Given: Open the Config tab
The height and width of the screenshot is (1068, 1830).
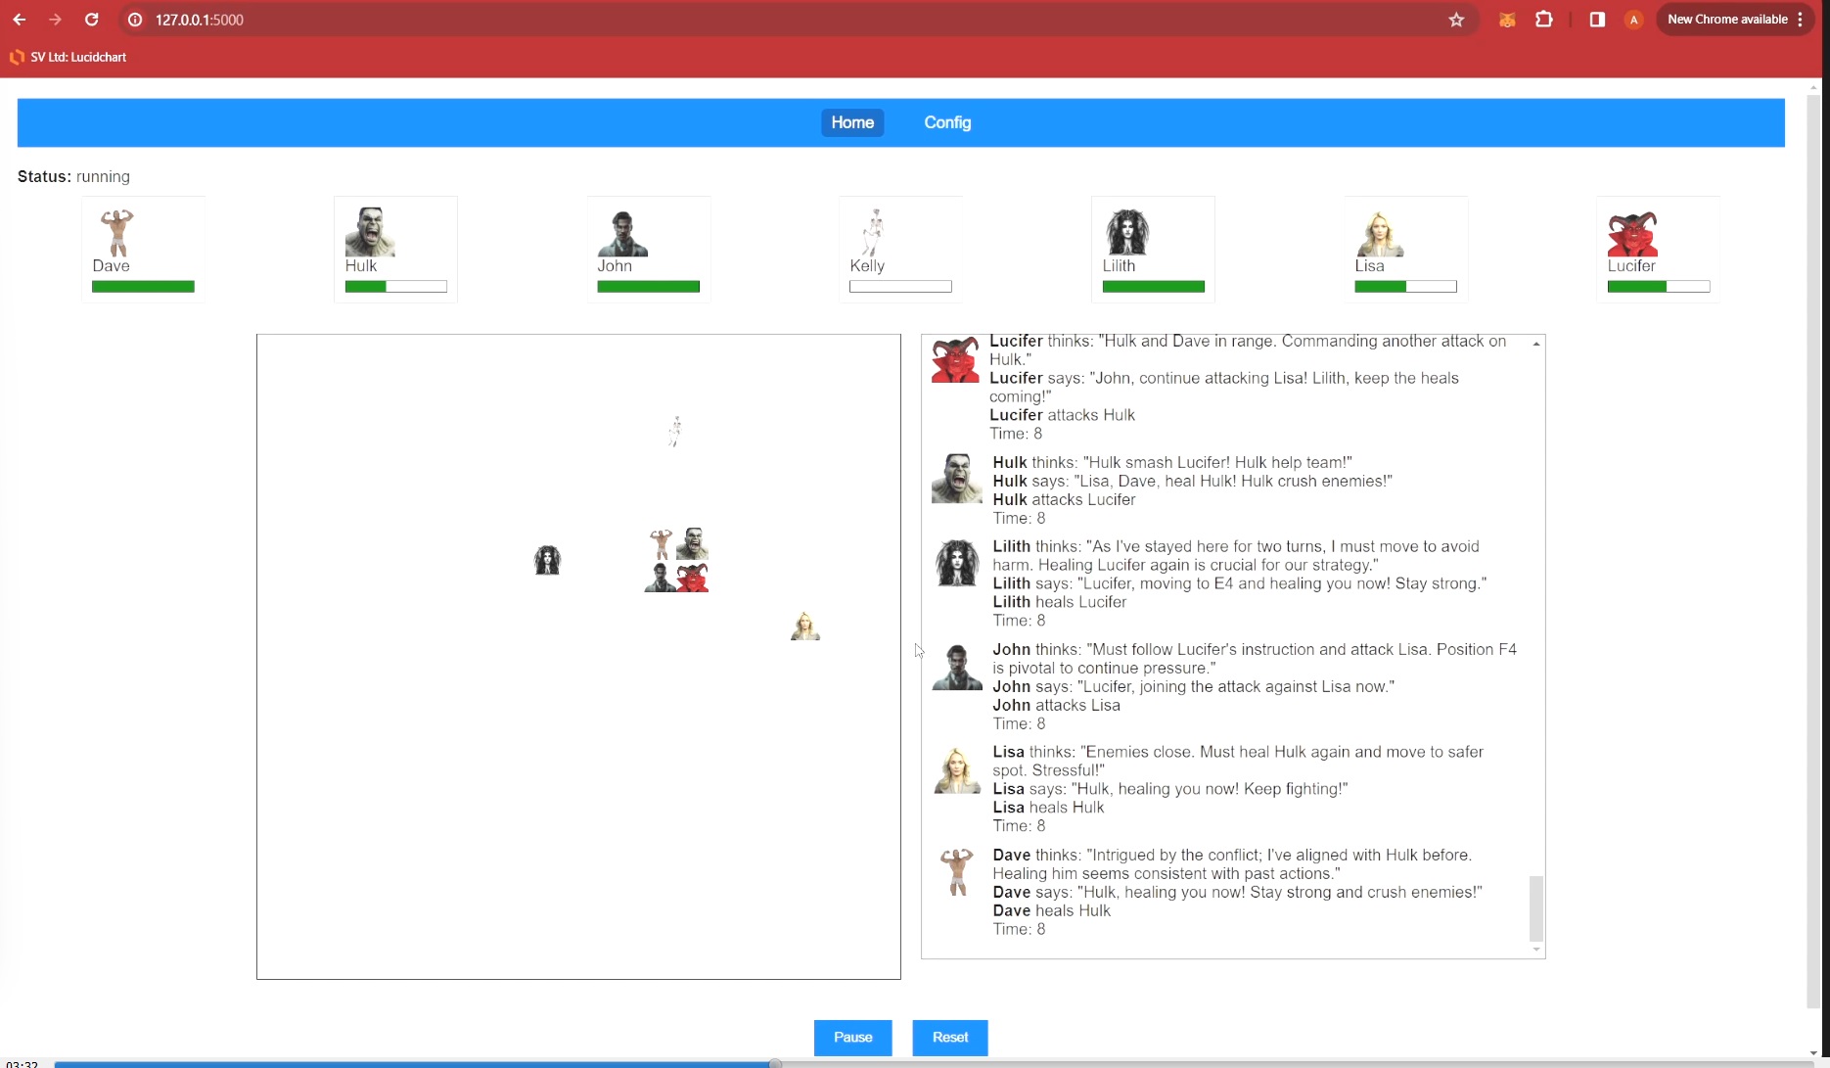Looking at the screenshot, I should click(947, 122).
